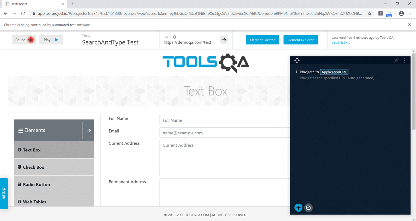Click the Permanent Address text area
416x221 pixels.
(x=225, y=193)
